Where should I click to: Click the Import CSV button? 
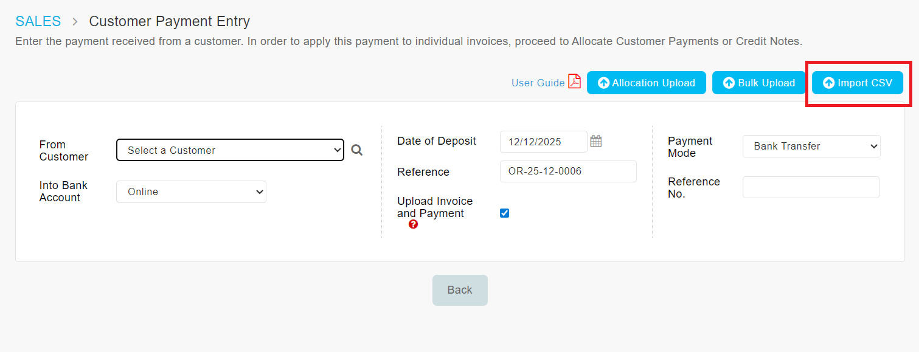click(x=857, y=83)
